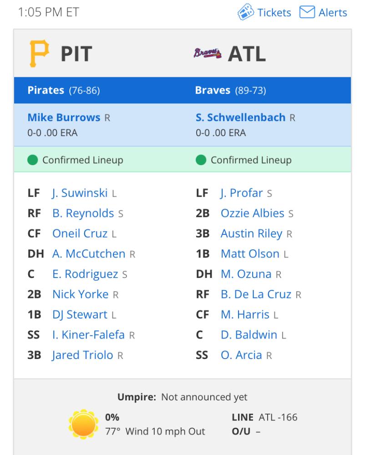
Task: Open S. Schwellenbach pitcher profile
Action: pyautogui.click(x=241, y=117)
